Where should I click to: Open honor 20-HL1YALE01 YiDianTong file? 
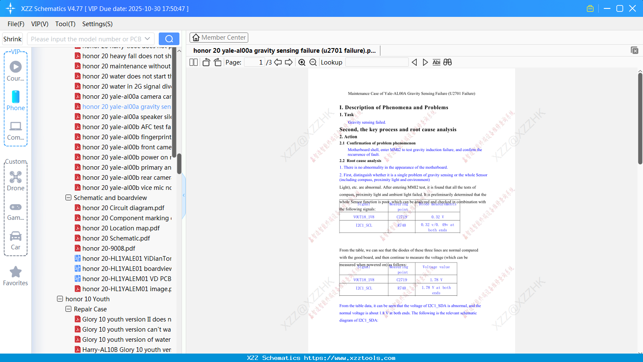(x=127, y=258)
